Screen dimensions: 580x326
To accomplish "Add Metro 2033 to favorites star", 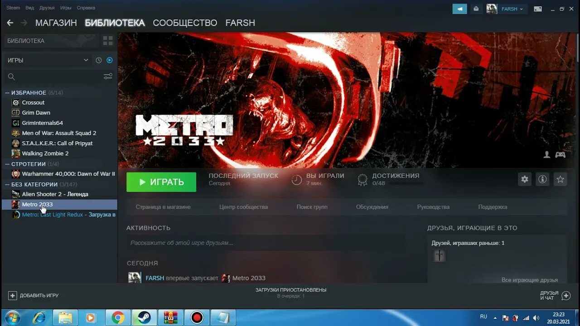I will 561,179.
